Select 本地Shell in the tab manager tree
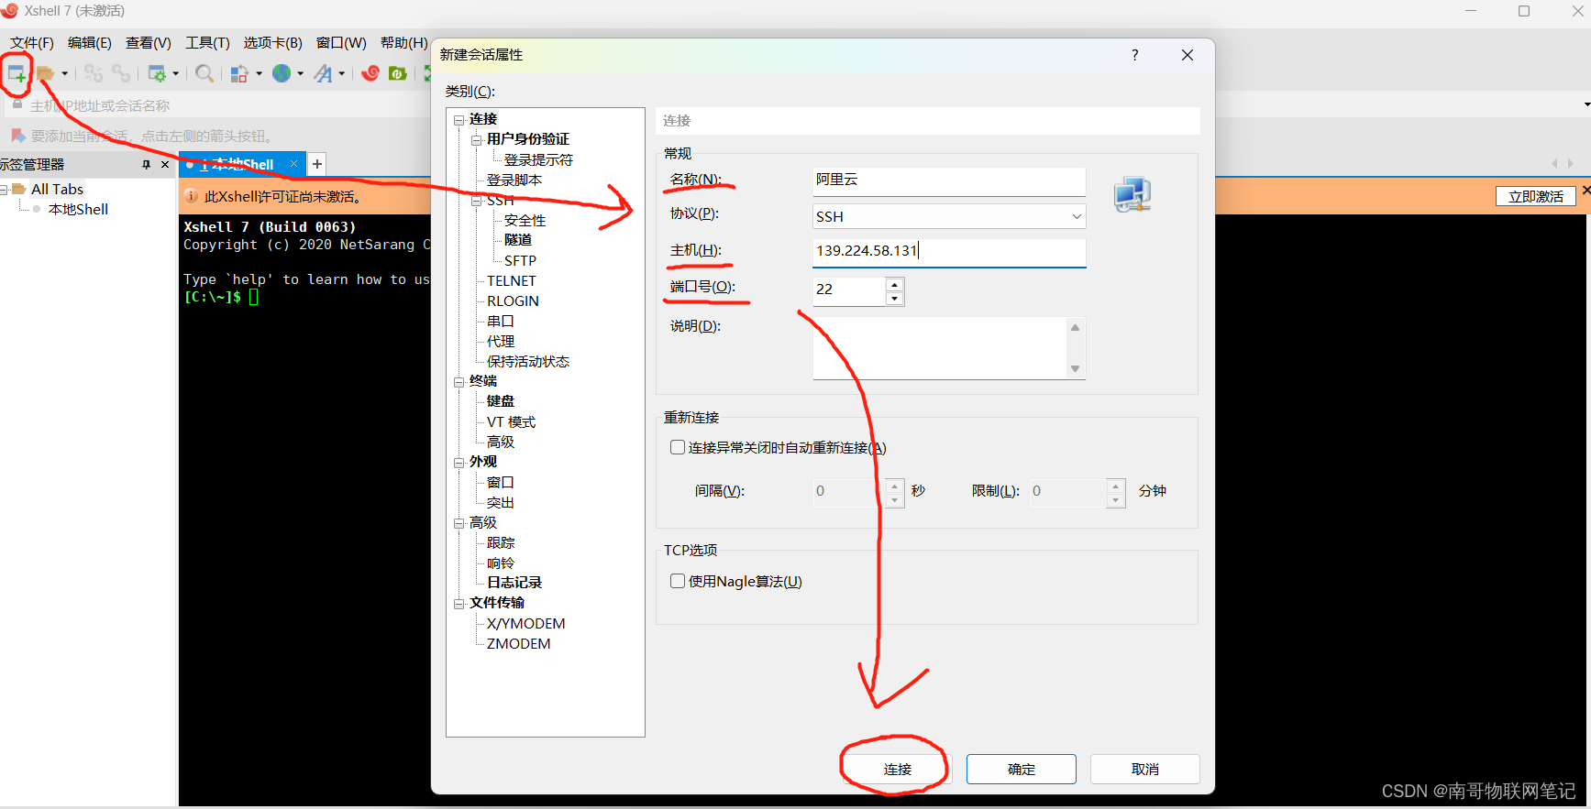The height and width of the screenshot is (809, 1591). click(x=78, y=209)
